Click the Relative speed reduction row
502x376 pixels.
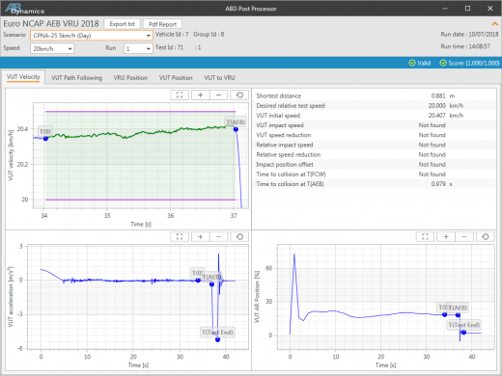[375, 154]
